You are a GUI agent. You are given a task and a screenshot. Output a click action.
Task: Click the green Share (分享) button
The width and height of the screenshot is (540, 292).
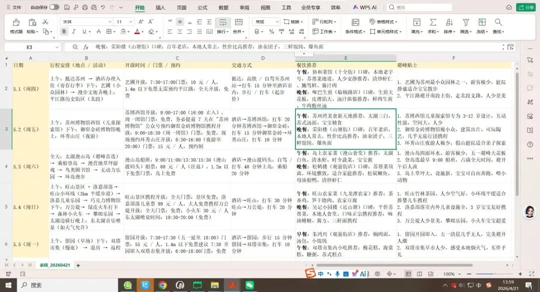[525, 7]
